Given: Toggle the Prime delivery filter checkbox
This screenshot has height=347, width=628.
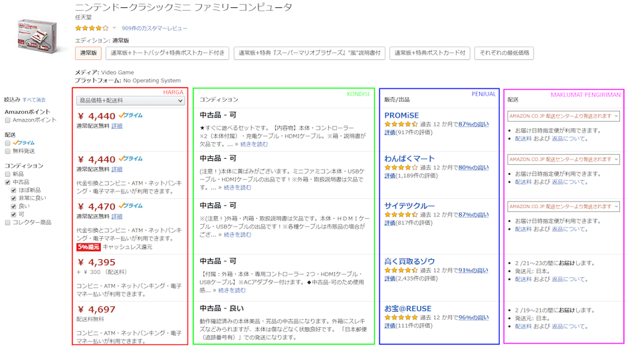Looking at the screenshot, I should pos(7,143).
